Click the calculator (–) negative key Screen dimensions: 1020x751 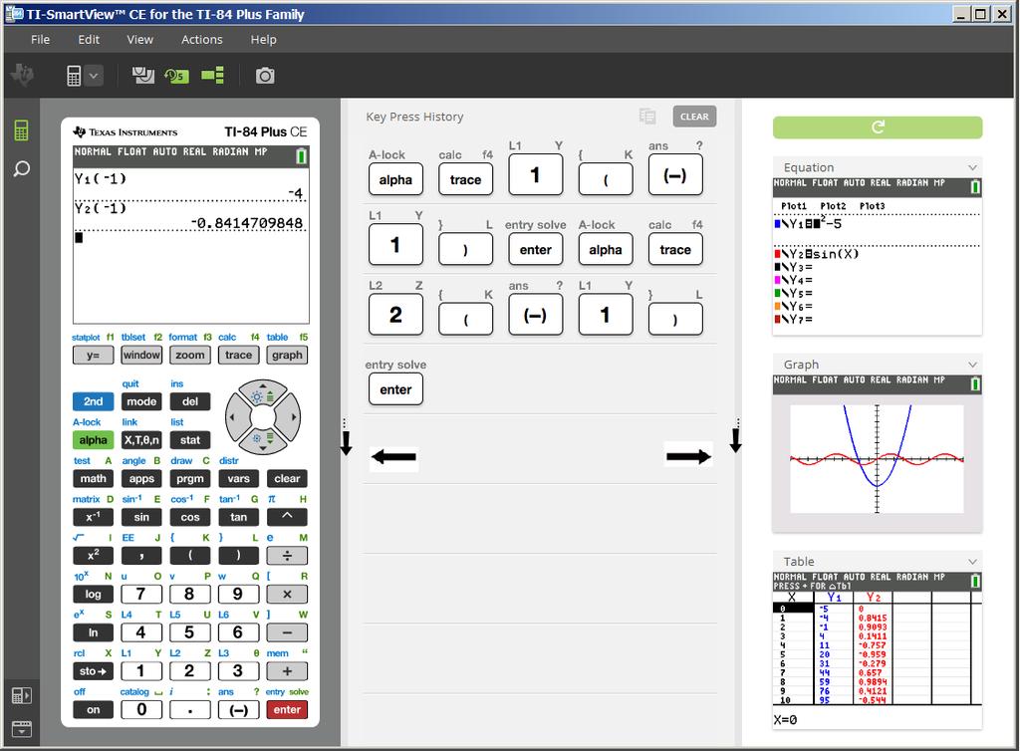pyautogui.click(x=238, y=709)
